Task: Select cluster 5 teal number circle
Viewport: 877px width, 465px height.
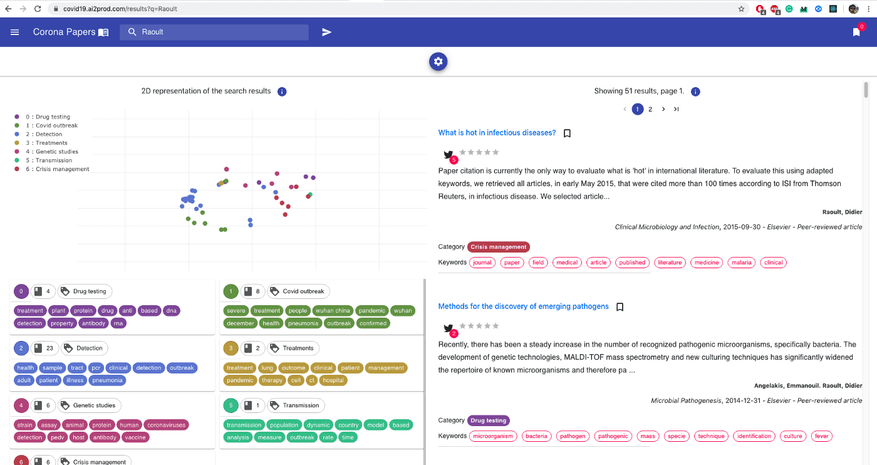Action: coord(231,405)
